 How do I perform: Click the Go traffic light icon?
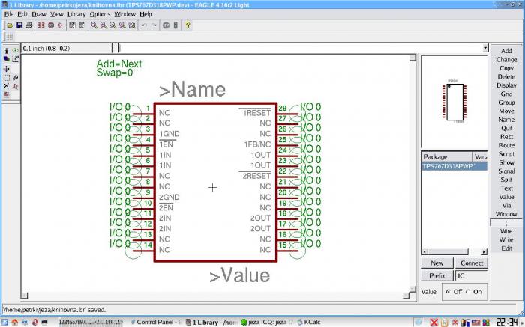175,25
